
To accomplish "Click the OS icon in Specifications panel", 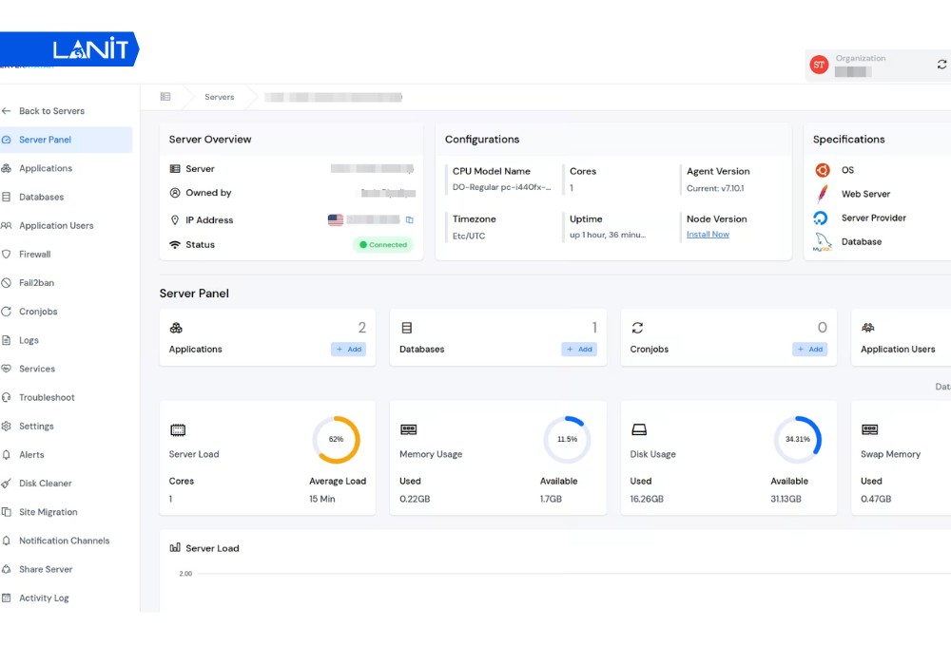I will coord(821,170).
